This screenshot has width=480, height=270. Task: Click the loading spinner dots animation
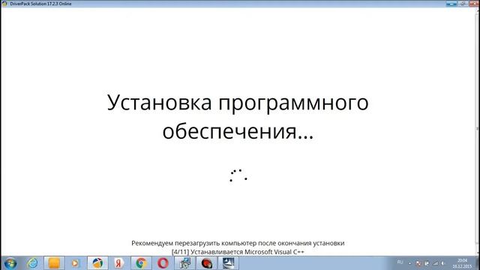coord(238,175)
